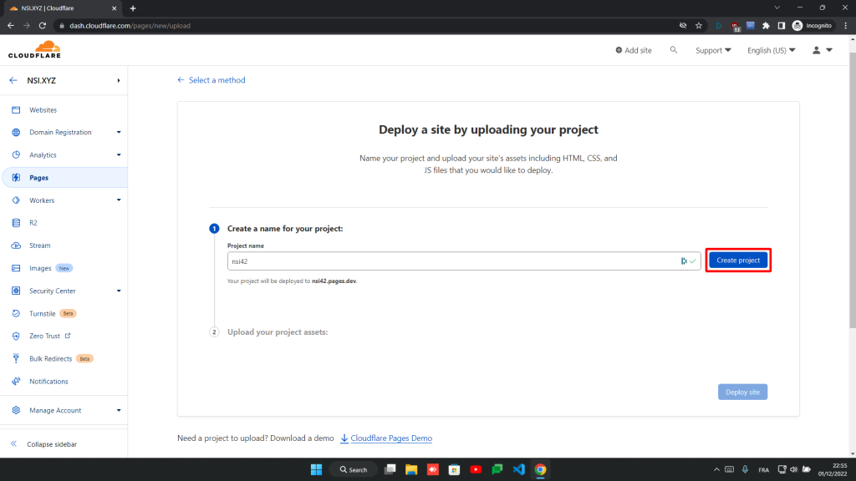Expand the Analytics submenu arrow
Image resolution: width=856 pixels, height=481 pixels.
(119, 154)
